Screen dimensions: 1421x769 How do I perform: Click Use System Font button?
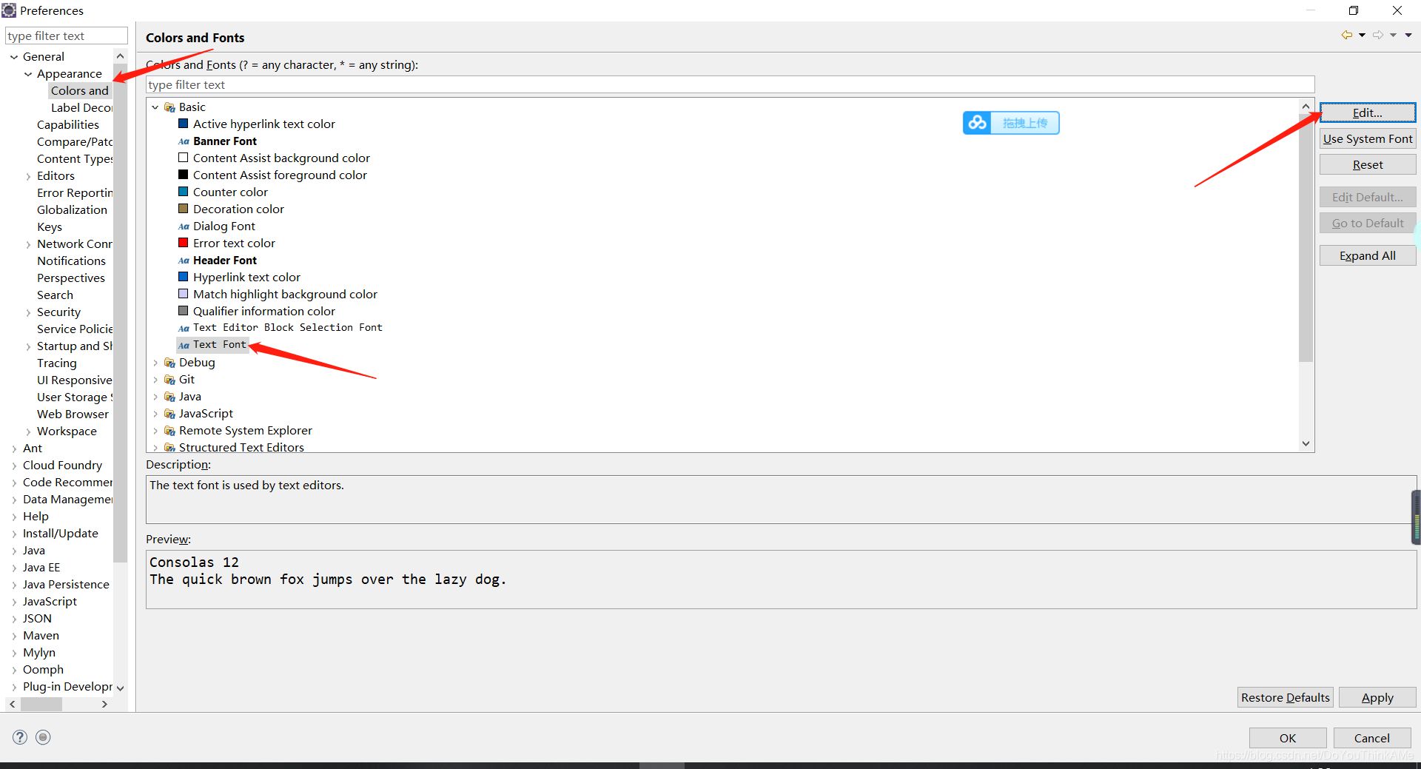coord(1367,138)
